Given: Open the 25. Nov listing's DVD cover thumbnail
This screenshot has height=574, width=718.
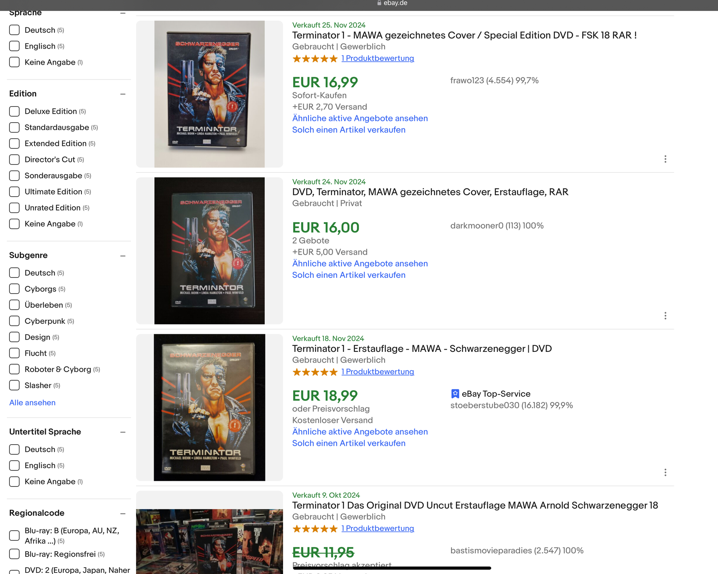Looking at the screenshot, I should [209, 94].
